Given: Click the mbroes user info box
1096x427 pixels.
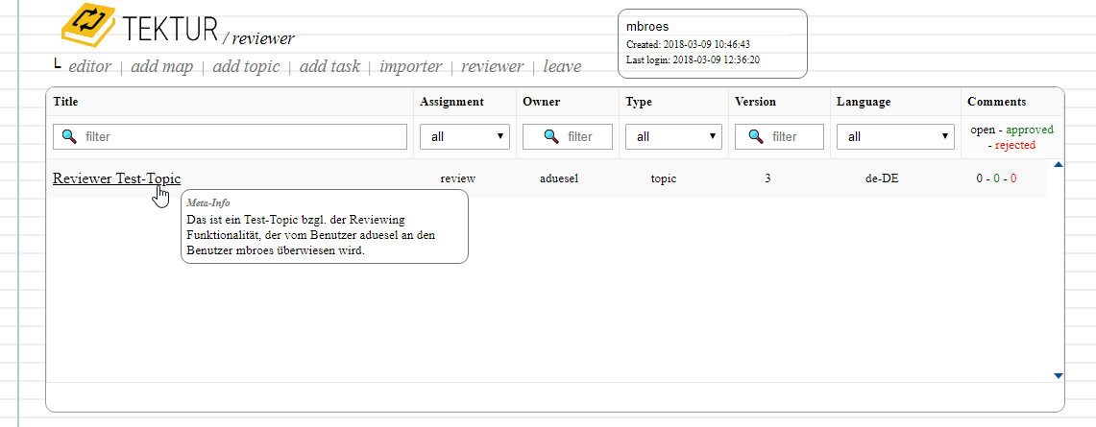Looking at the screenshot, I should click(713, 43).
